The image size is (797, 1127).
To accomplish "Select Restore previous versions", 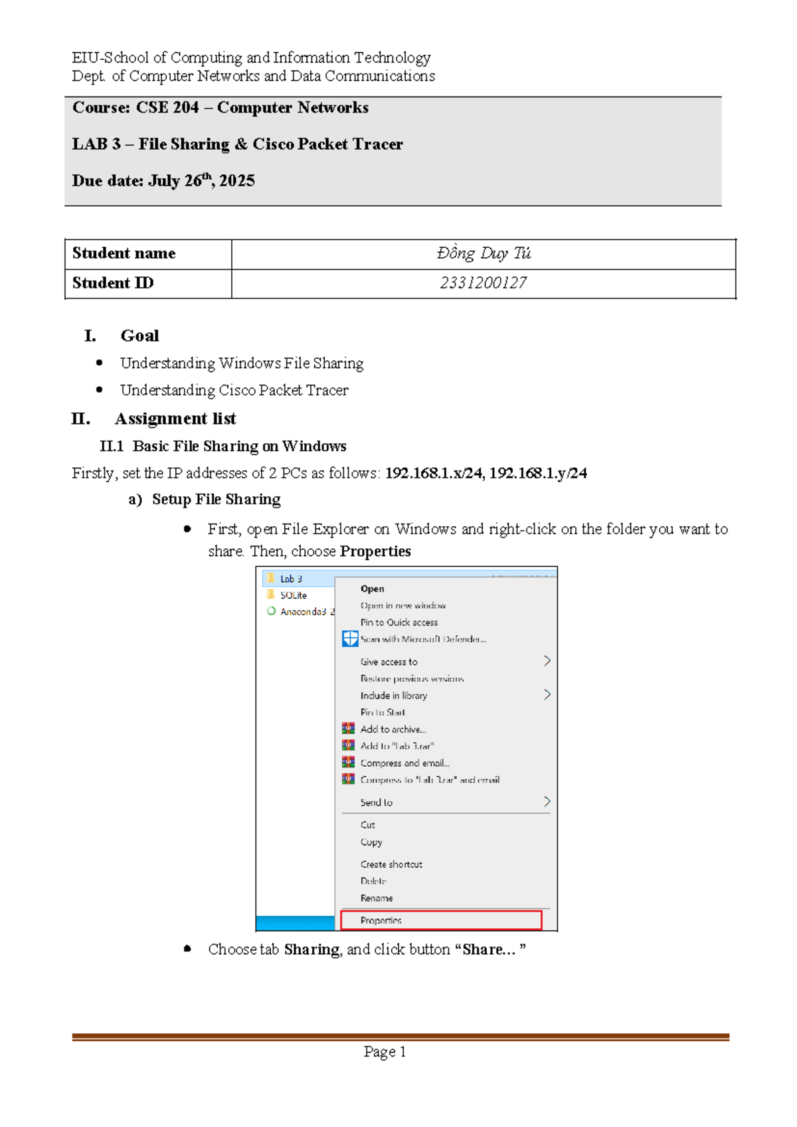I will [x=412, y=678].
